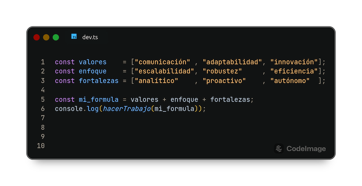The width and height of the screenshot is (362, 186).
Task: Click the hacerTrabajo function call
Action: (x=127, y=109)
